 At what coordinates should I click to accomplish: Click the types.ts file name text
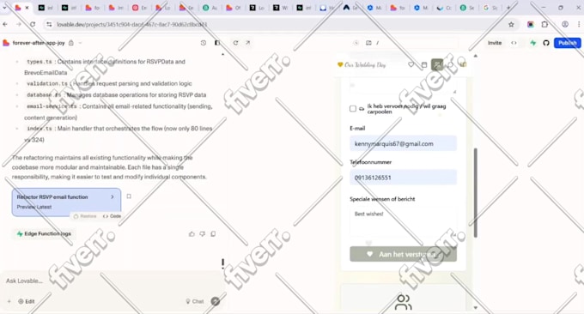[40, 62]
